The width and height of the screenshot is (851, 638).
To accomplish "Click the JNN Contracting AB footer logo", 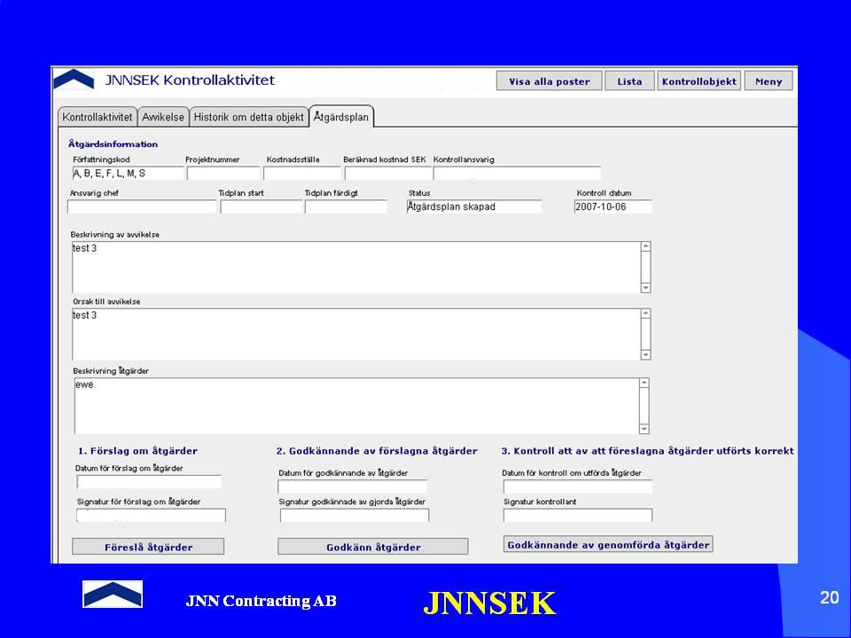I will (x=113, y=594).
